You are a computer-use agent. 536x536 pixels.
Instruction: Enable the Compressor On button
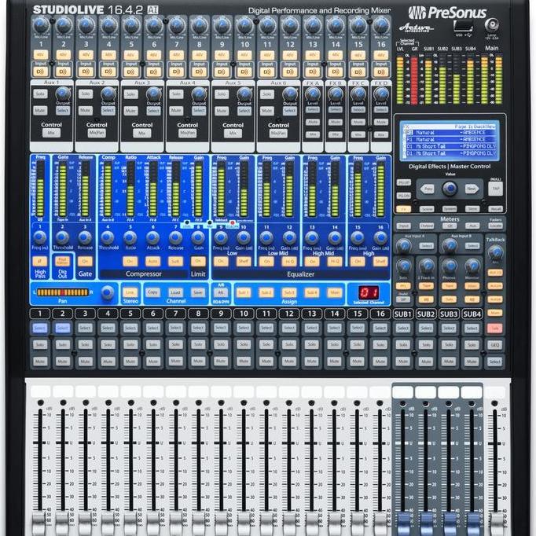(130, 262)
